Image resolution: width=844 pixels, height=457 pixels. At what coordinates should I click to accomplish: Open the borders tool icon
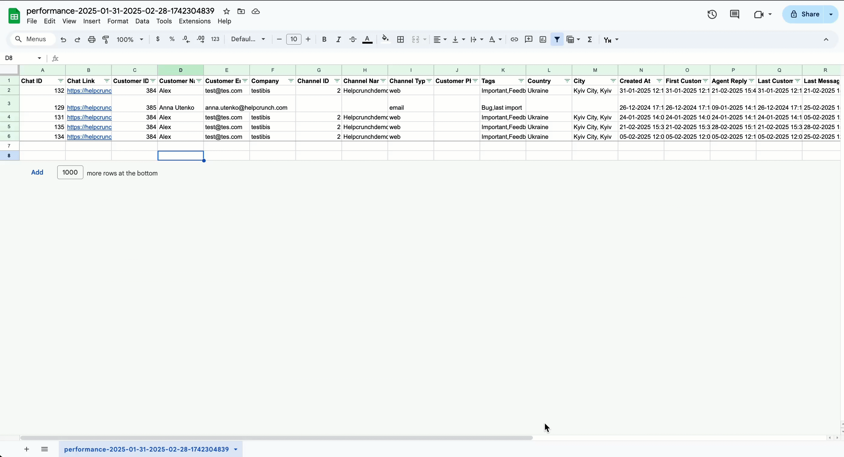click(400, 39)
